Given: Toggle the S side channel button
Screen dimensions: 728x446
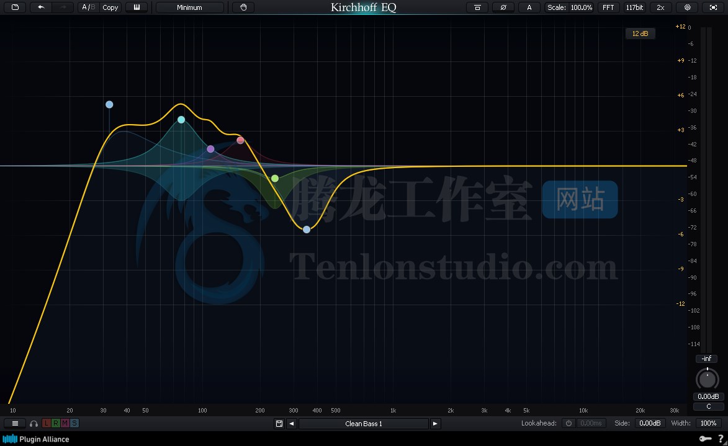Looking at the screenshot, I should click(x=74, y=423).
